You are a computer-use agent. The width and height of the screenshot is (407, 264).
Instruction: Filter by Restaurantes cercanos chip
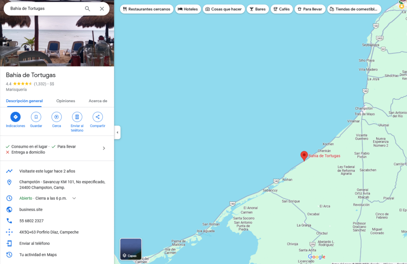[146, 9]
